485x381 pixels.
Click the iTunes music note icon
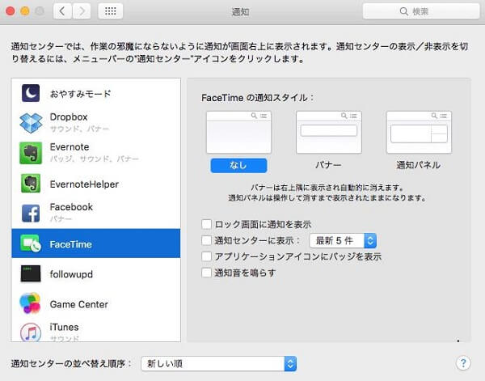pos(31,332)
